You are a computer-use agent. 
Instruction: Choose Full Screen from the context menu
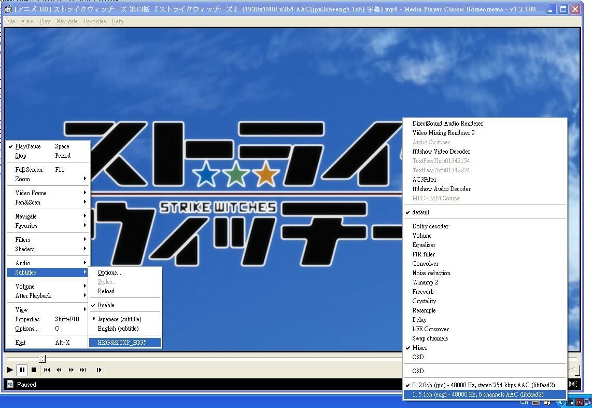tap(48, 170)
